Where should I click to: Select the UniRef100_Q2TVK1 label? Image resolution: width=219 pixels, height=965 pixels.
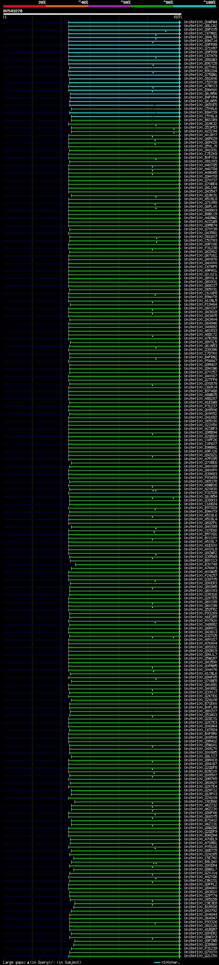(201, 67)
